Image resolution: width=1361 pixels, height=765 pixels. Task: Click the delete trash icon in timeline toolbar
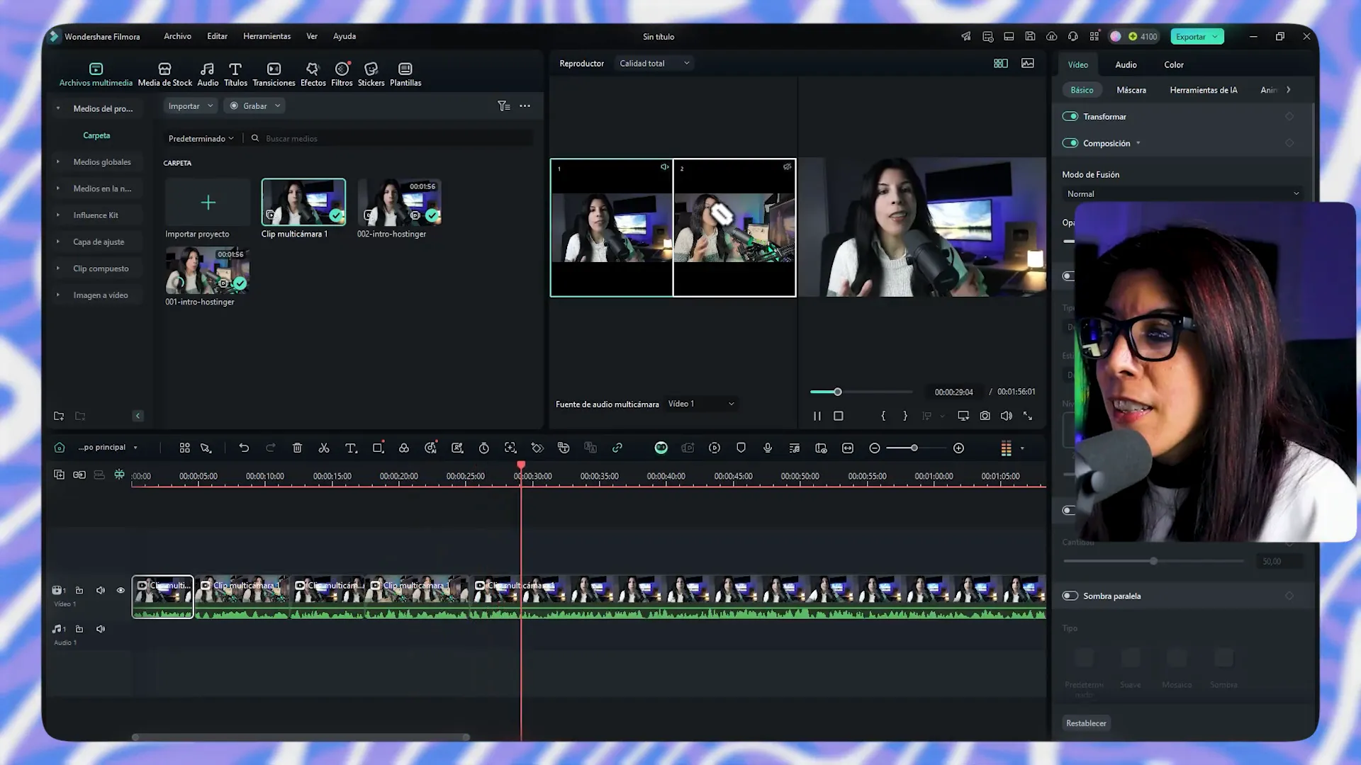coord(297,448)
